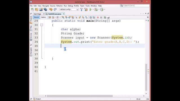Click line number 34 in the gutter

[36, 42]
